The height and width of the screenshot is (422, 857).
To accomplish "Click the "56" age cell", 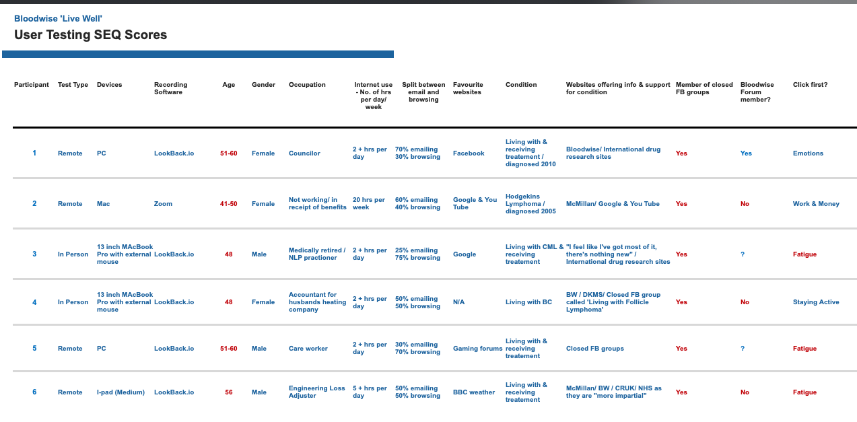I will pyautogui.click(x=229, y=392).
